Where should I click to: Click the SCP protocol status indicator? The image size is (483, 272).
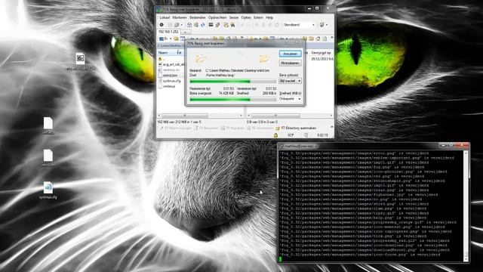[x=291, y=135]
